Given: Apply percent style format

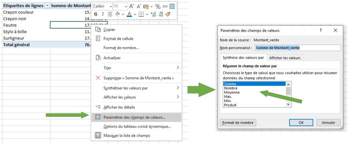Looking at the screenshot, I should click(x=158, y=7).
